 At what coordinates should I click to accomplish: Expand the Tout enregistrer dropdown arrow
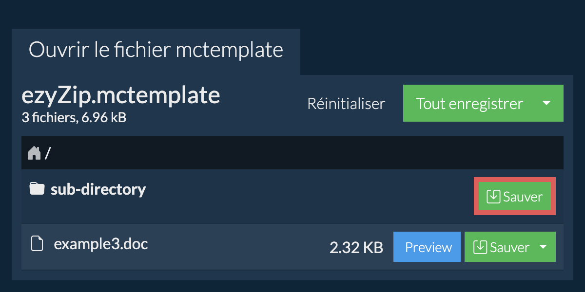tap(546, 103)
